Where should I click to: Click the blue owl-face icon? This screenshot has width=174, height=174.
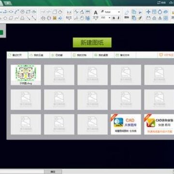tap(88, 18)
